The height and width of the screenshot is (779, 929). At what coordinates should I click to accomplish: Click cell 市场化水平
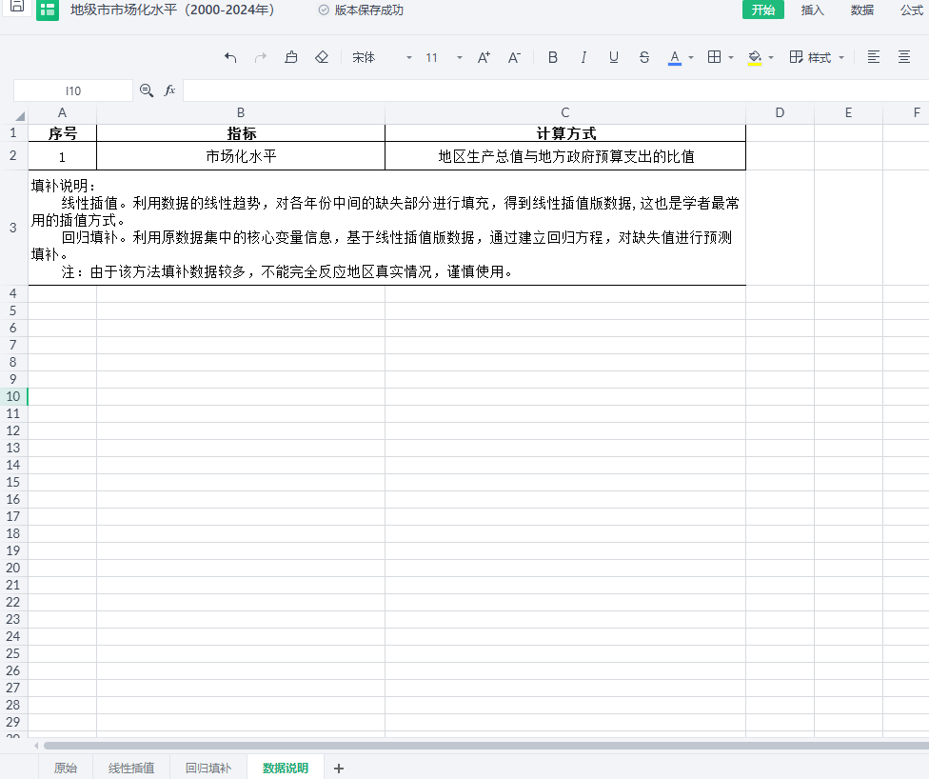(x=241, y=156)
